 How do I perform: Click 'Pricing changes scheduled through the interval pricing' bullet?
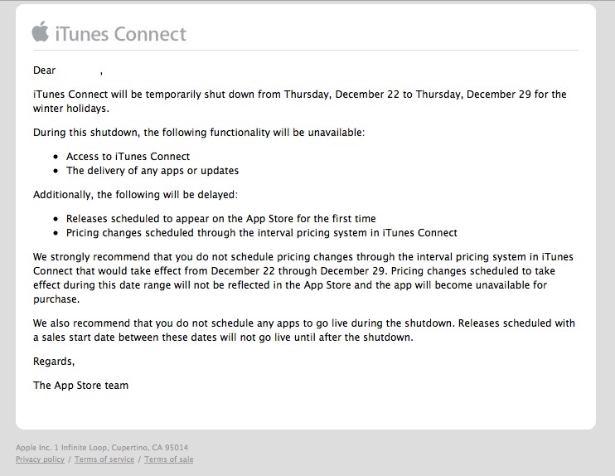point(262,233)
